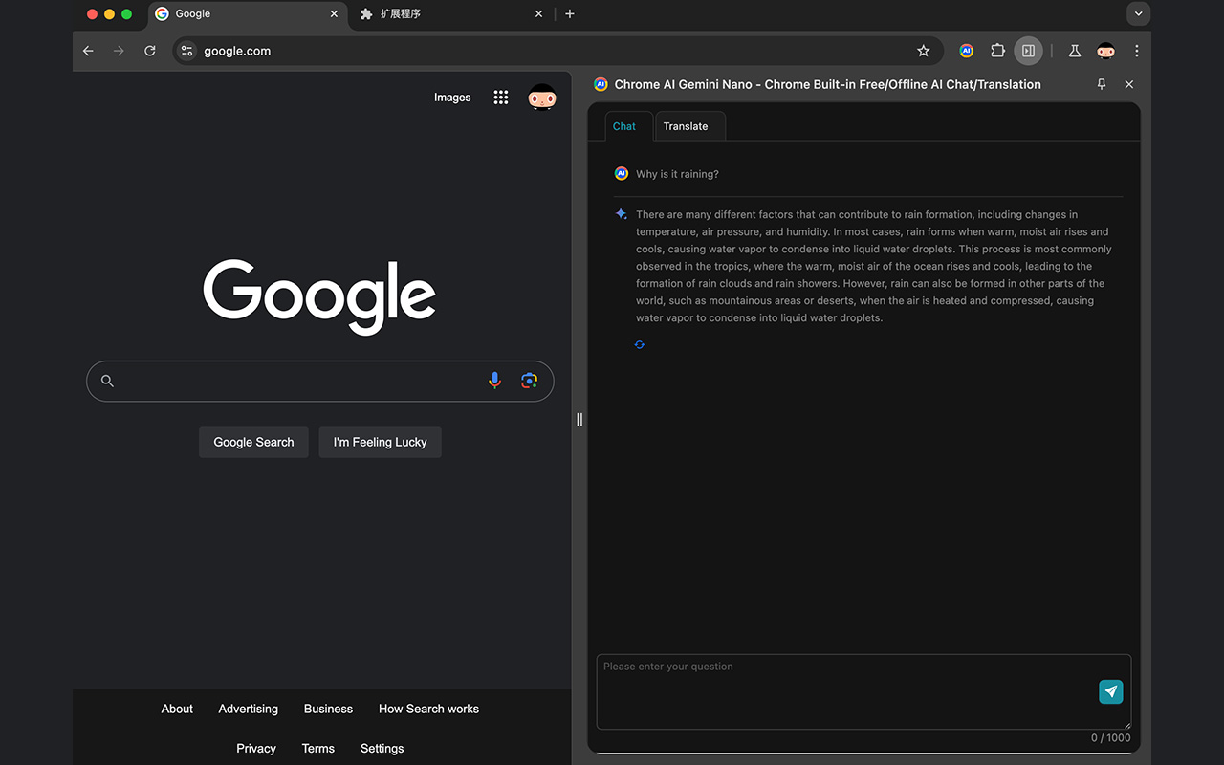Open site information settings in the address bar

tap(186, 51)
